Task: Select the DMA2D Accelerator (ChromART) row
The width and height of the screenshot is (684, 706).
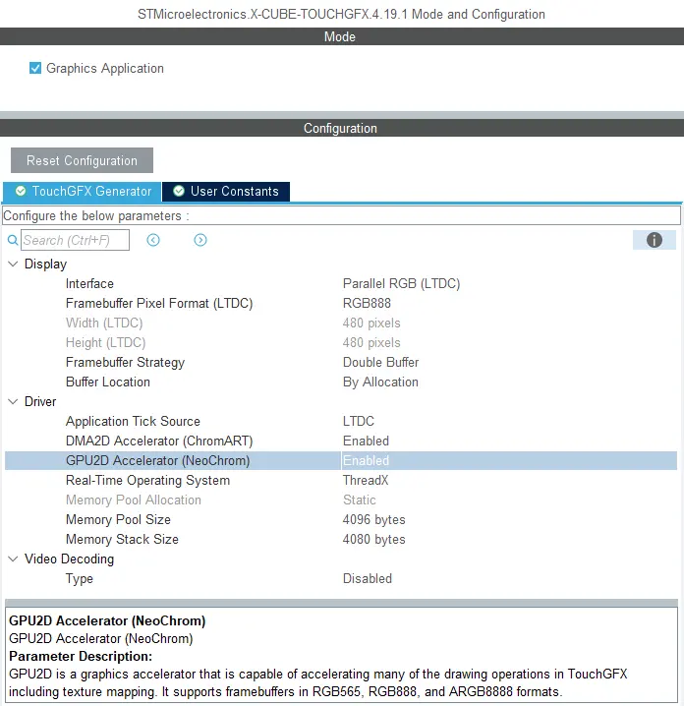Action: point(156,441)
